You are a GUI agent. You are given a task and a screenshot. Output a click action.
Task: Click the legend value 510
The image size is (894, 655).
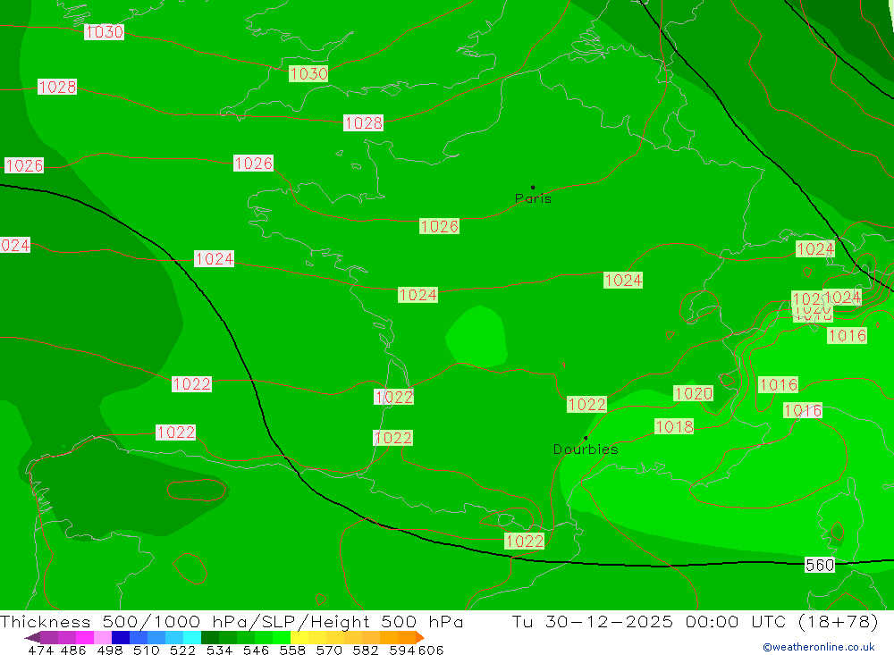(146, 650)
